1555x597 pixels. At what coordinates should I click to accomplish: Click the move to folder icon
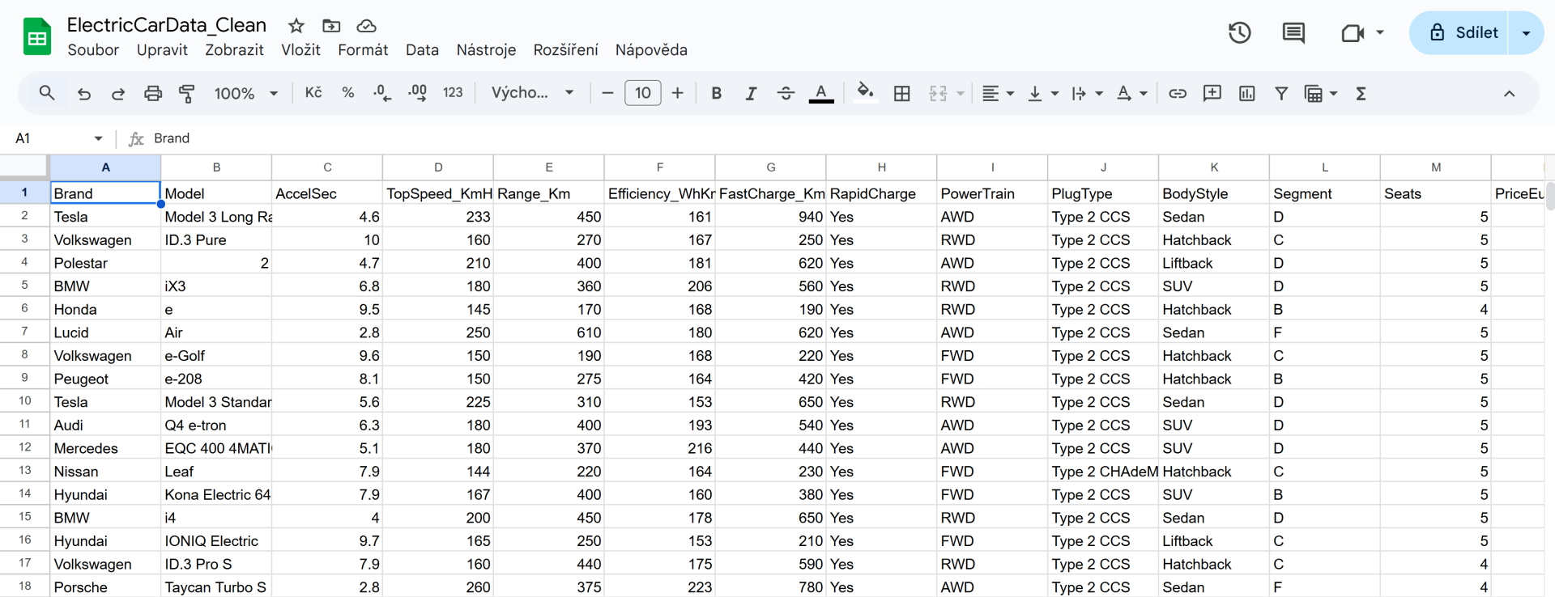click(331, 26)
